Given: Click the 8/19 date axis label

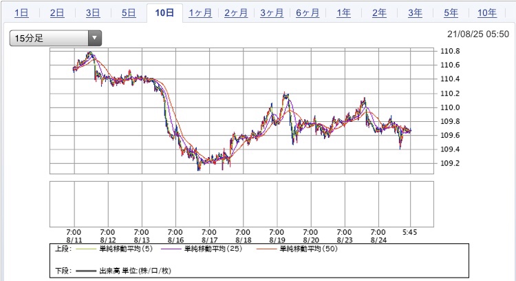Looking at the screenshot, I should [277, 240].
